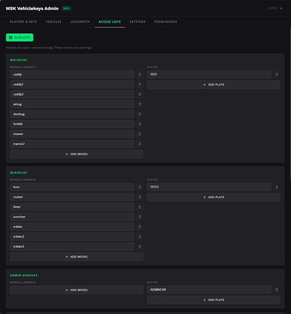The height and width of the screenshot is (314, 291).
Task: Remove fixter using its trash icon
Action: (140, 207)
